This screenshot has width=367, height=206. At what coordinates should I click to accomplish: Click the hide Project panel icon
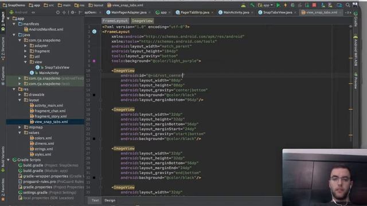pyautogui.click(x=80, y=12)
